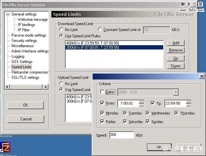Move rule Down in download list
This screenshot has width=206, height=156.
176,66
